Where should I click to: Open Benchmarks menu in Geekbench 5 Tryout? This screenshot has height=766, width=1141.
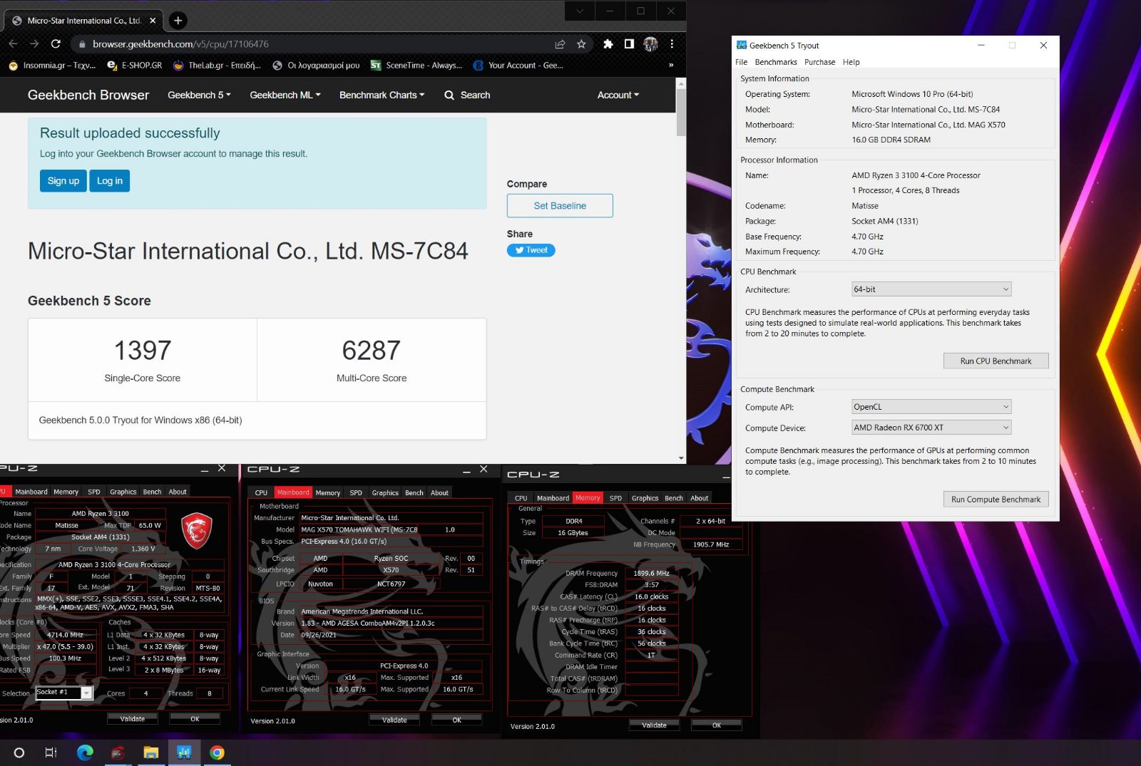tap(776, 62)
